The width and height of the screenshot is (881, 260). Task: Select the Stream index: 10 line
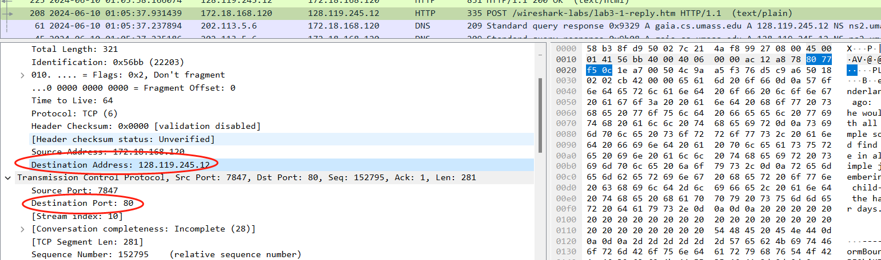pos(77,216)
